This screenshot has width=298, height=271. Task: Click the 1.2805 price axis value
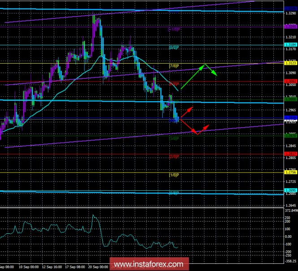(x=291, y=158)
